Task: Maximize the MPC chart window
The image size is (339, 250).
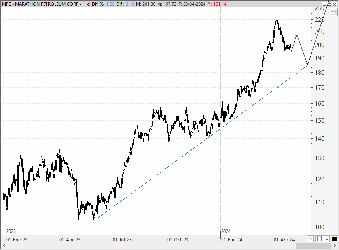Action: [330, 4]
